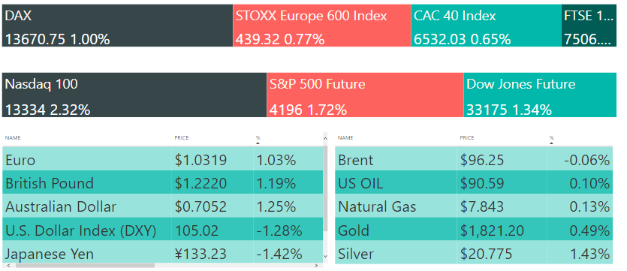Click the S&P 500 Future tile
This screenshot has width=627, height=271.
point(365,95)
